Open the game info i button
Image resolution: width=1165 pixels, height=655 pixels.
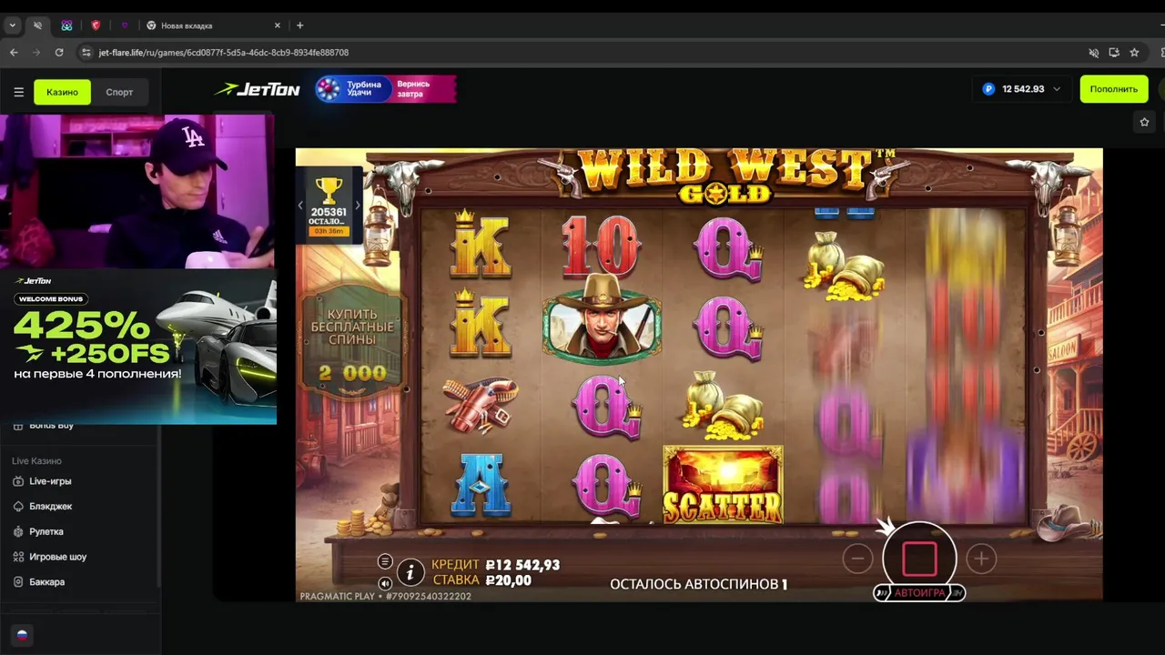coord(410,571)
